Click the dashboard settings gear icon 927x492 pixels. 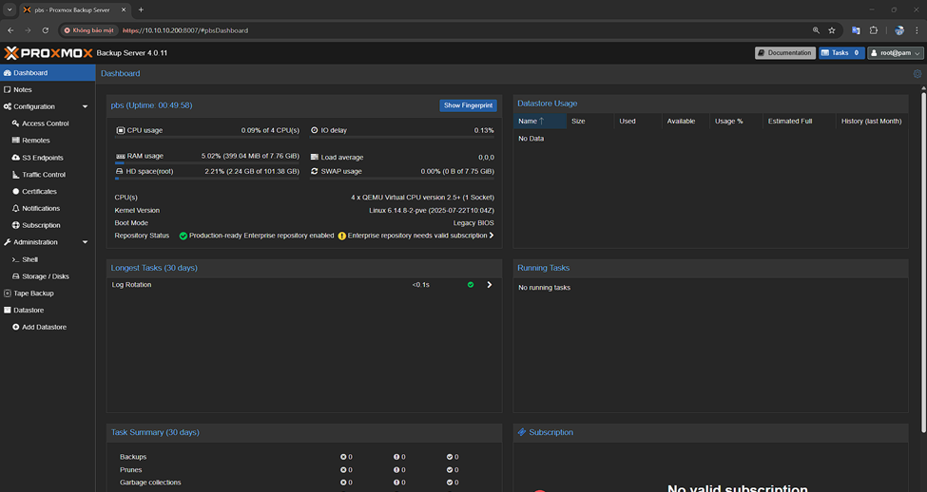[x=917, y=73]
